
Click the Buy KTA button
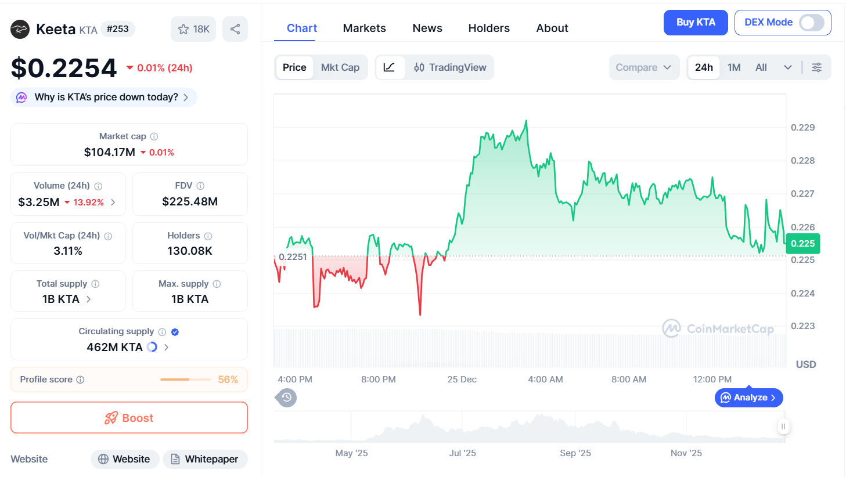point(695,23)
